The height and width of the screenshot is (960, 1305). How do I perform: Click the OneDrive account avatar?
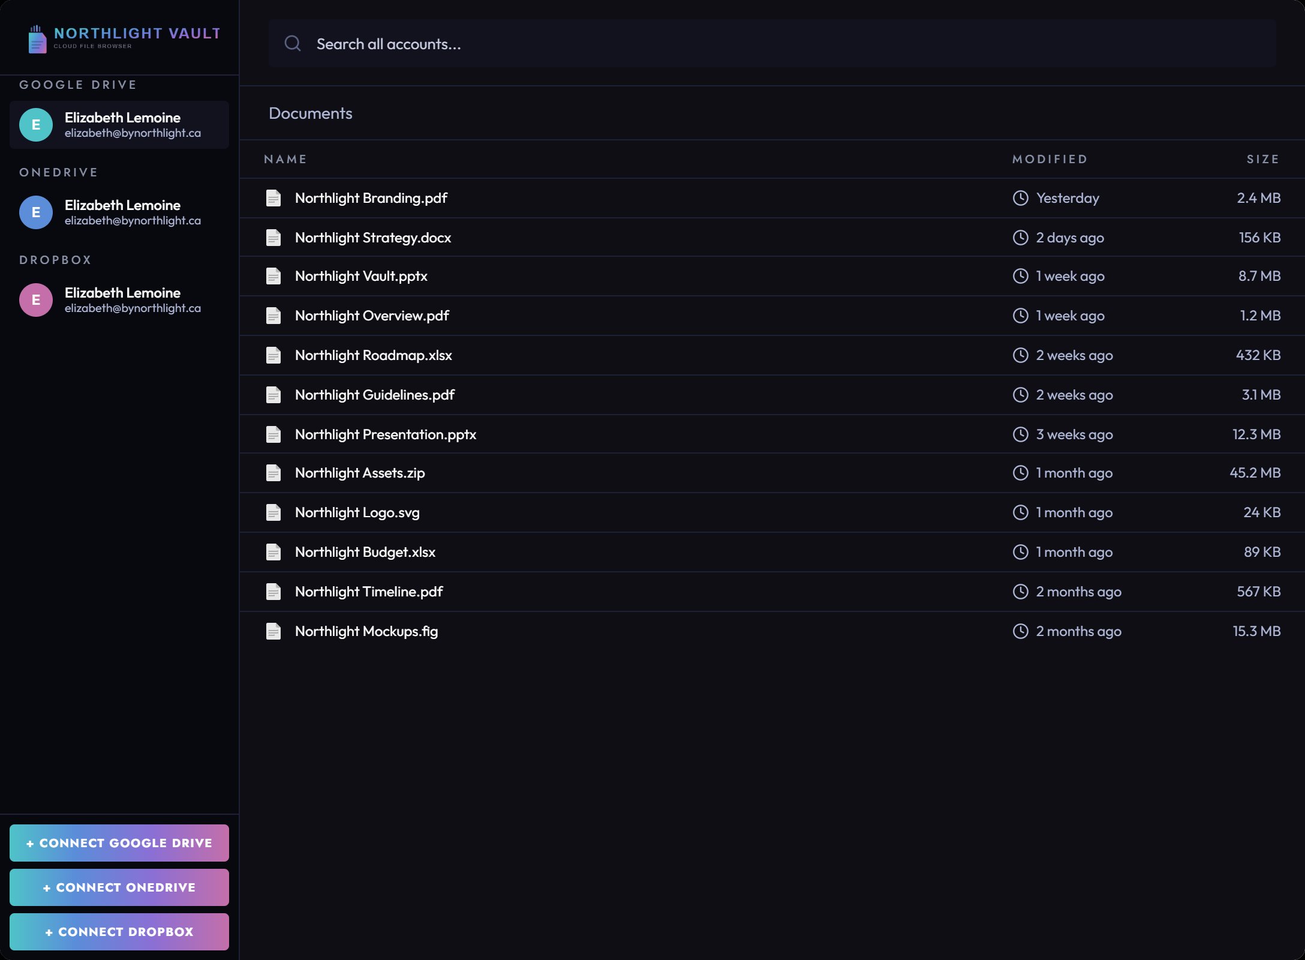pyautogui.click(x=36, y=212)
